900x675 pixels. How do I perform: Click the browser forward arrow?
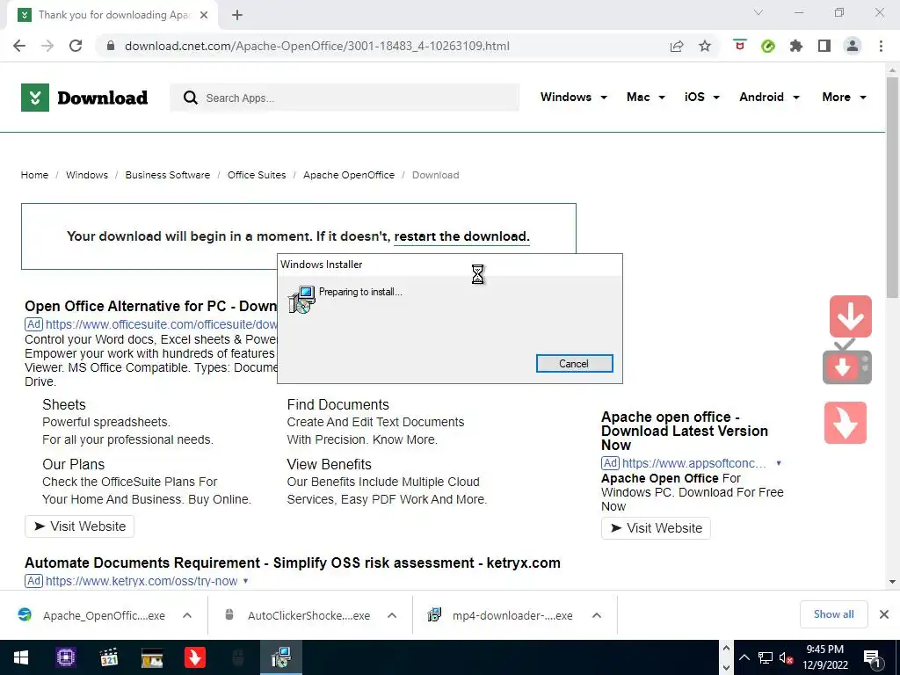(47, 46)
